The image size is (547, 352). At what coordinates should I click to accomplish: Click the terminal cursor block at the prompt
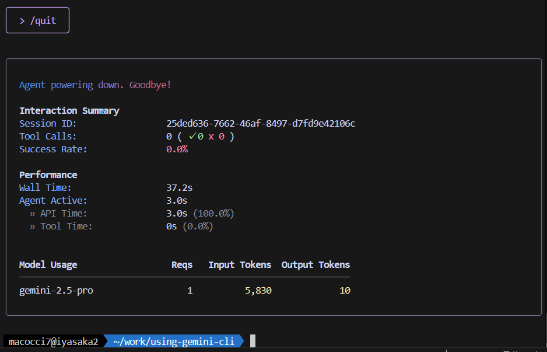click(x=253, y=341)
